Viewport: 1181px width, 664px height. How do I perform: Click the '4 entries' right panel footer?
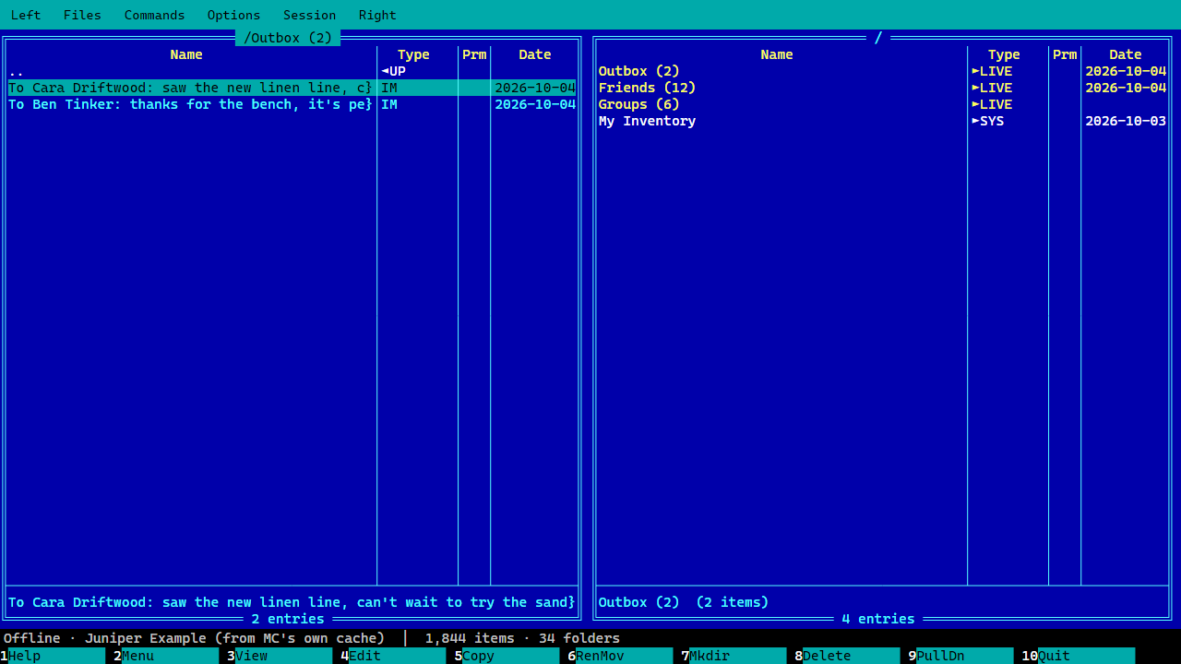pyautogui.click(x=878, y=619)
